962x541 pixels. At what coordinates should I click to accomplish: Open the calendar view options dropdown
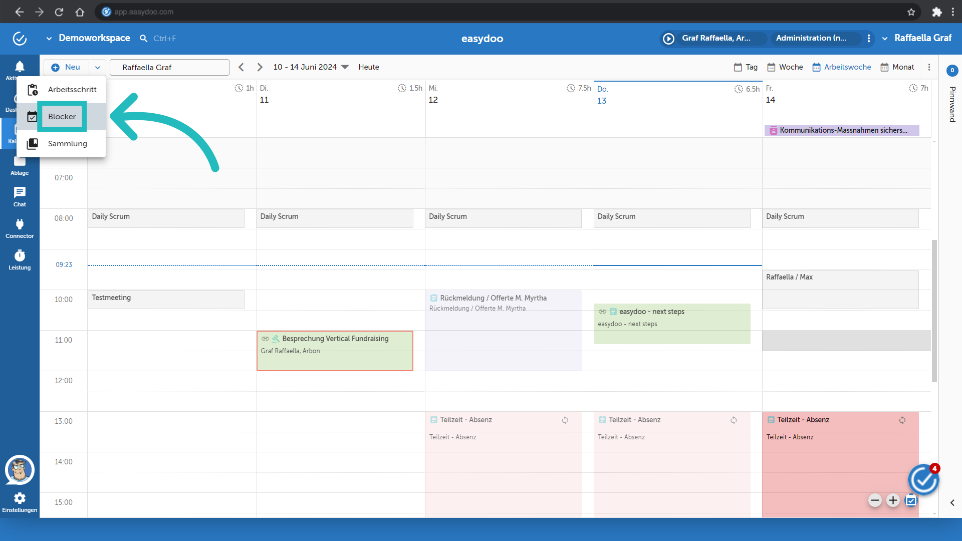pyautogui.click(x=928, y=67)
